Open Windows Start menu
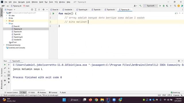Viewport: 184px width, 103px height. point(64,100)
